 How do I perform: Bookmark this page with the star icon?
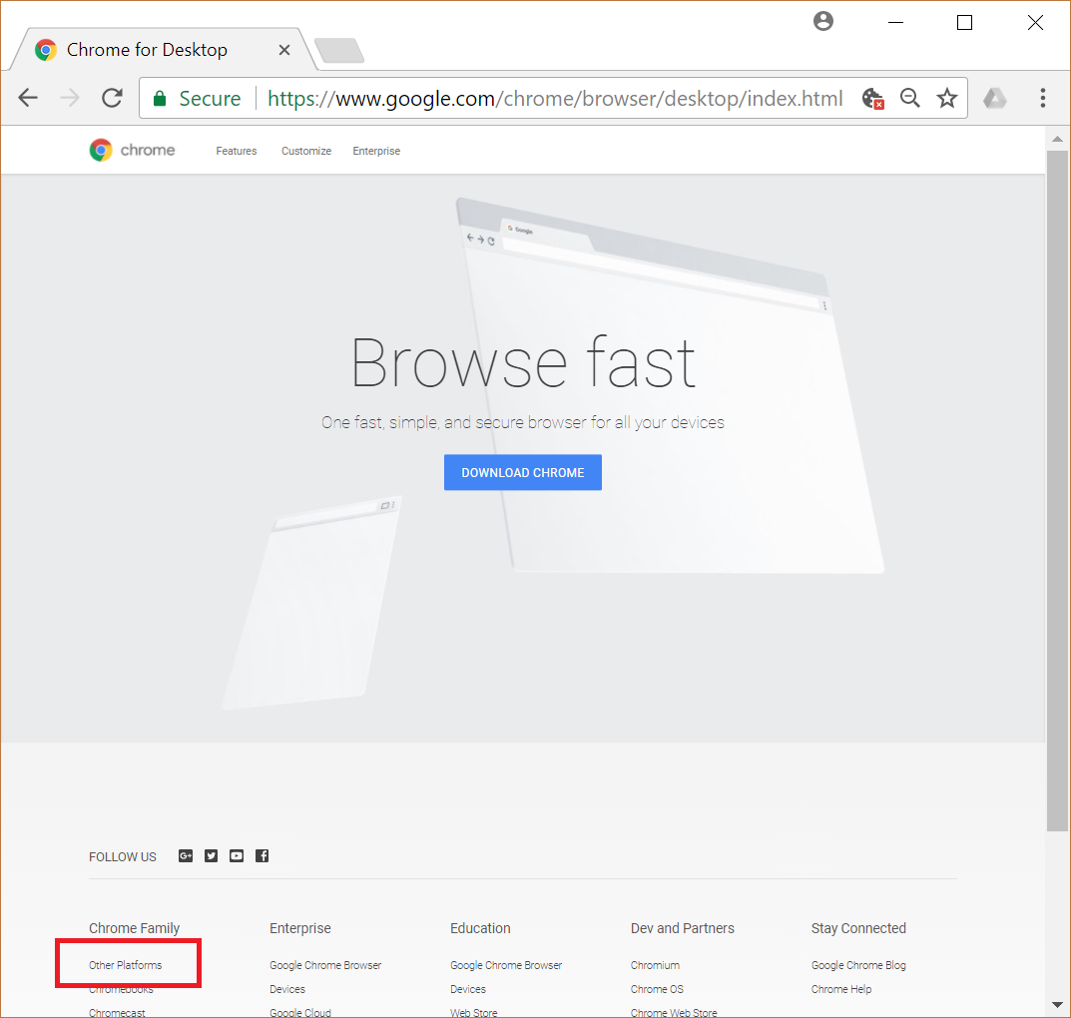946,99
